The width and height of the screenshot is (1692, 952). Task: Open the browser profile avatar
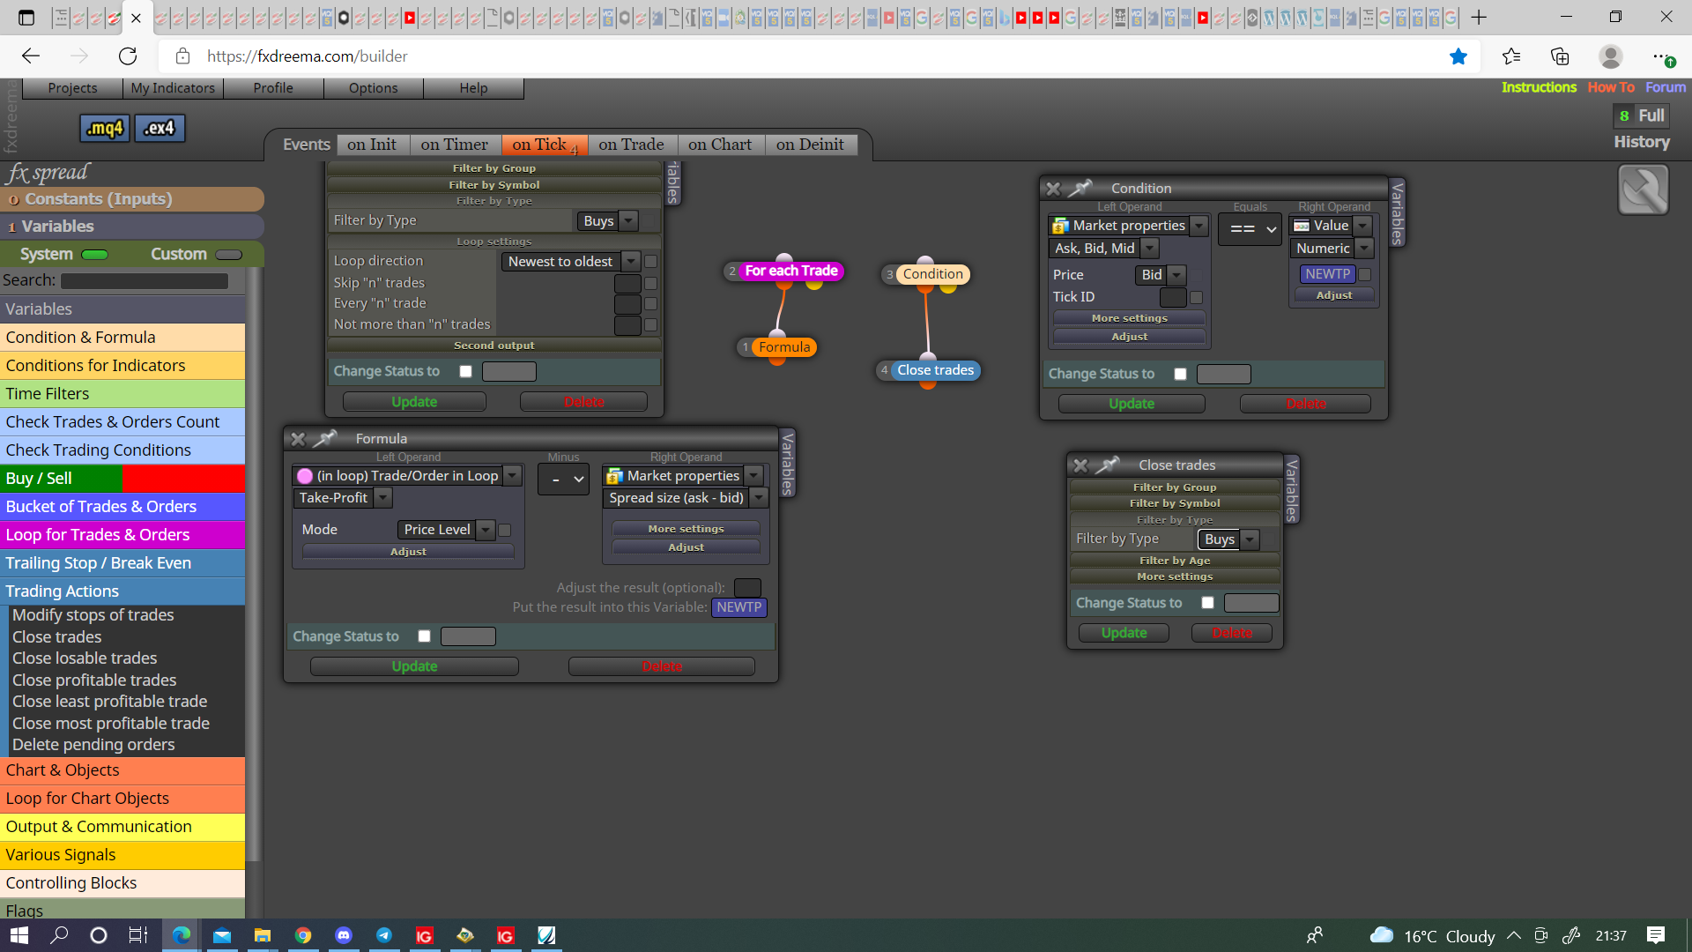click(1611, 56)
